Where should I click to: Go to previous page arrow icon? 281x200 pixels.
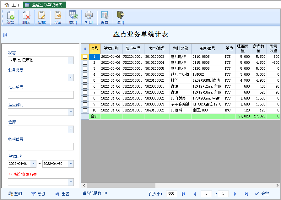[x=195, y=194]
